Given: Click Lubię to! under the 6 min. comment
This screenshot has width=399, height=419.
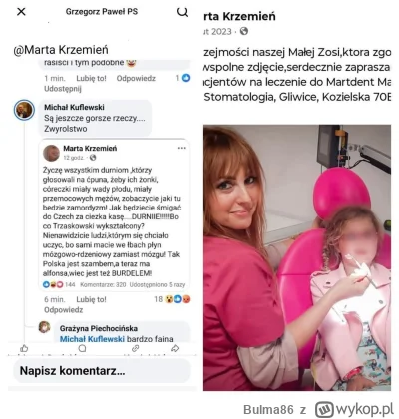Looking at the screenshot, I should 91,299.
